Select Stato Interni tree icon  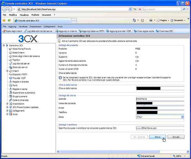[x=11, y=53]
